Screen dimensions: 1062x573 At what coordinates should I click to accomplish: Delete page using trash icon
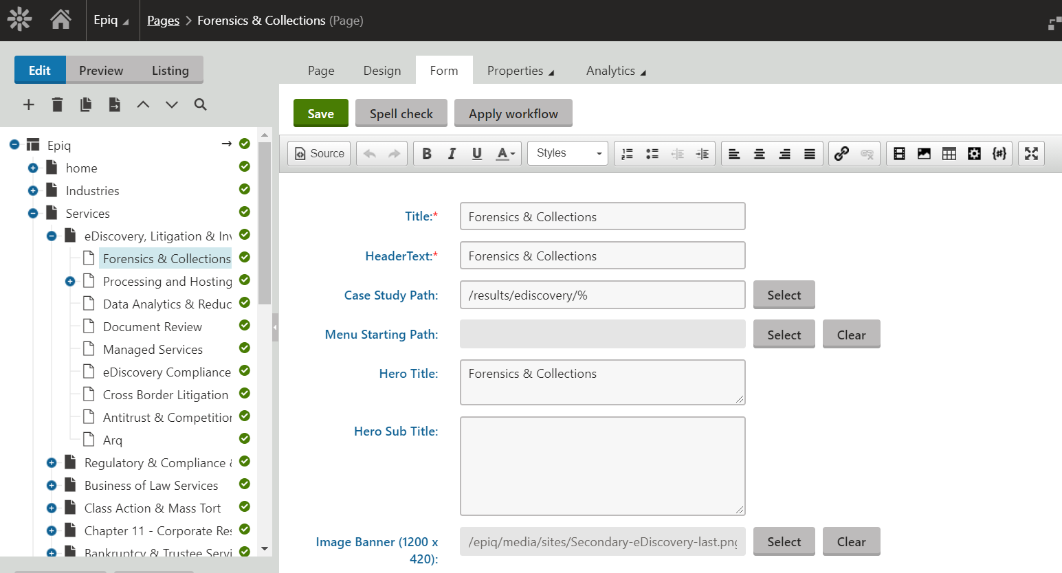coord(57,104)
